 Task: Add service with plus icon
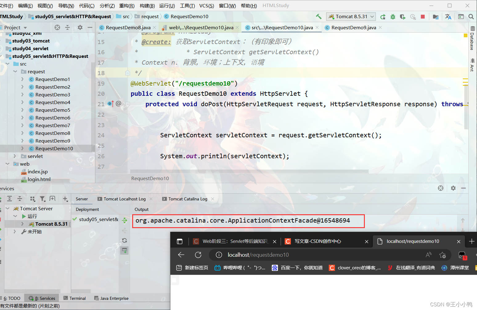(65, 199)
